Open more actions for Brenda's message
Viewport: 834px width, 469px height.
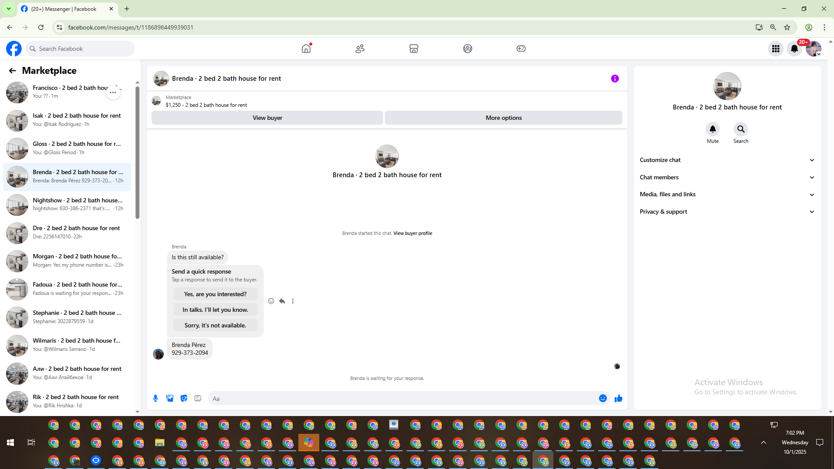click(x=293, y=301)
